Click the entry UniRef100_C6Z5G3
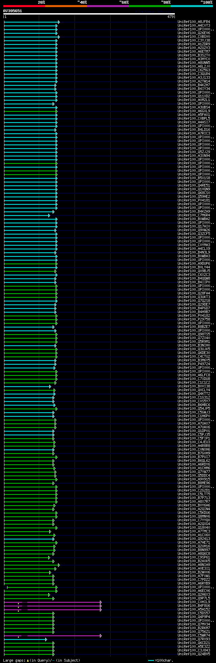This screenshot has width=216, height=663. click(x=194, y=70)
